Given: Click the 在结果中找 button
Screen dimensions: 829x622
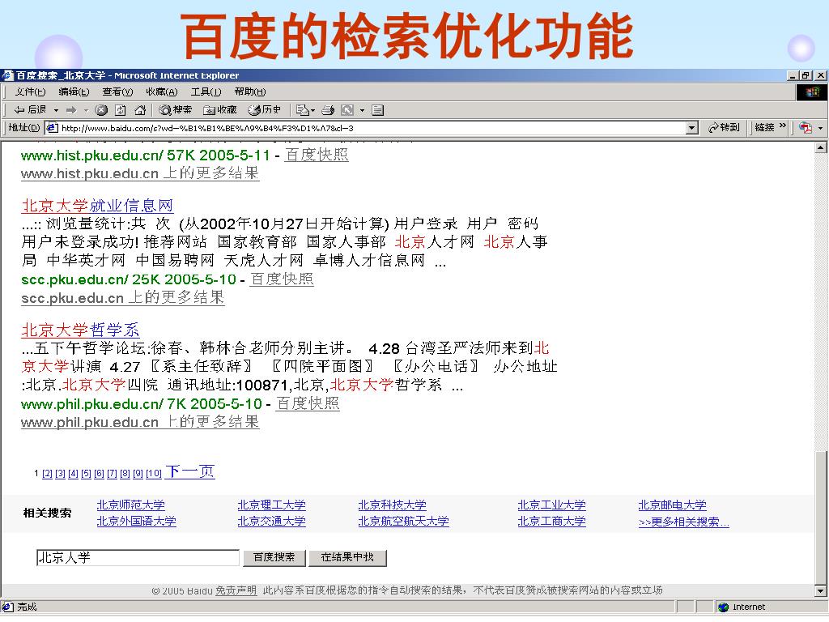Looking at the screenshot, I should click(x=347, y=557).
